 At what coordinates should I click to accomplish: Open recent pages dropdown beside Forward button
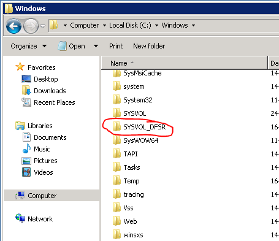coord(42,26)
